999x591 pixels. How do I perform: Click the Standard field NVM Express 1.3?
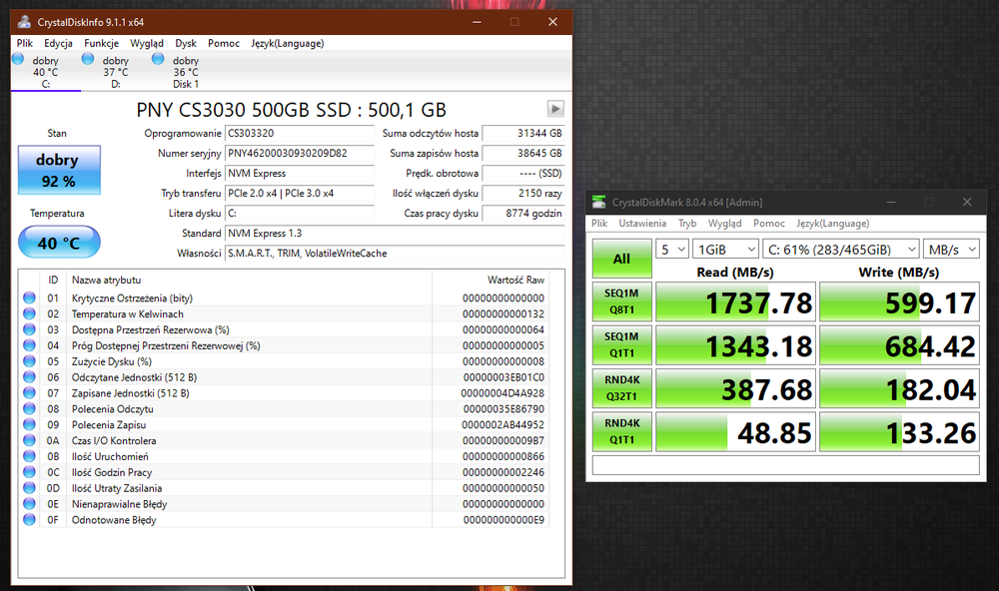point(395,233)
